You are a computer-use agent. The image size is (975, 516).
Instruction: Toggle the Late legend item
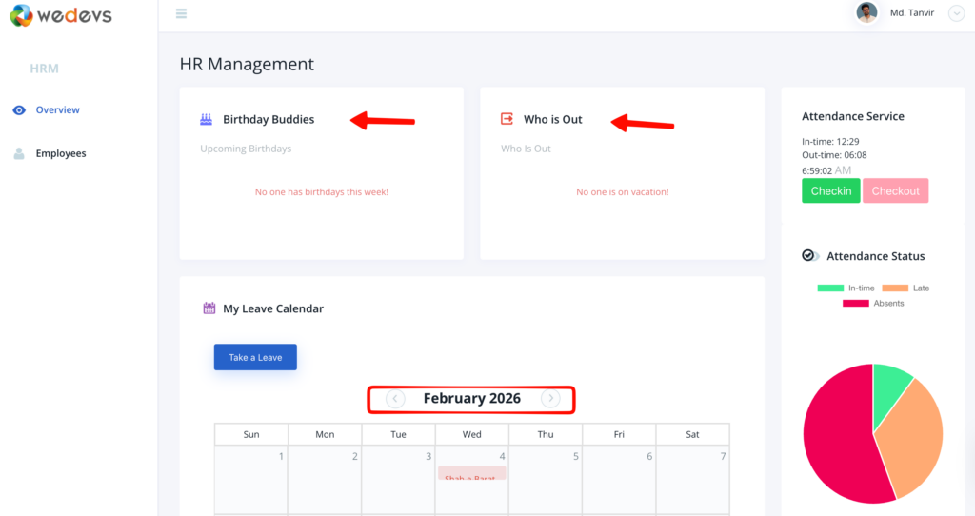(905, 288)
